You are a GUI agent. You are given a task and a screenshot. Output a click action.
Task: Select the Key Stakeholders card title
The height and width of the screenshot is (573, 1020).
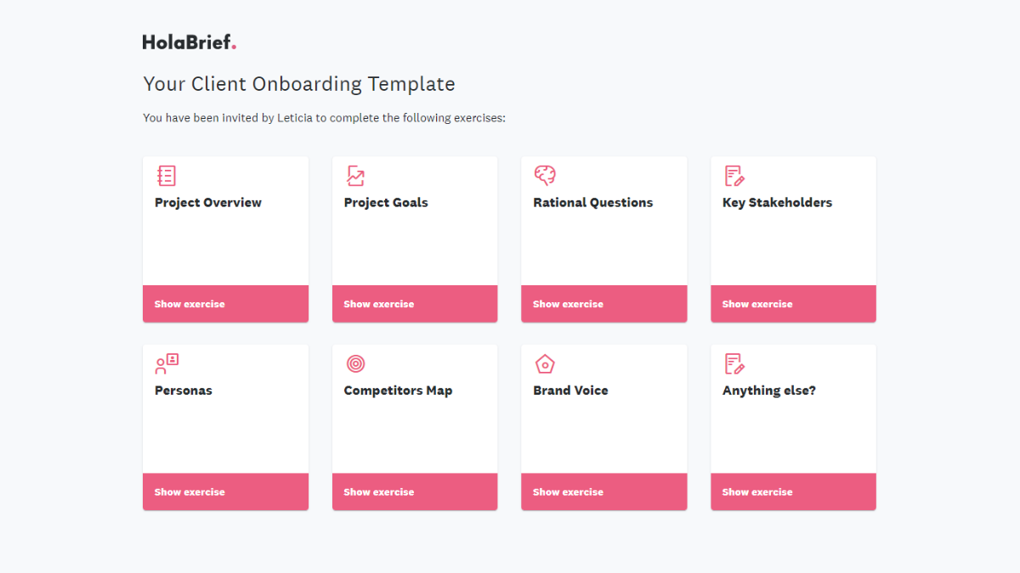pos(777,202)
